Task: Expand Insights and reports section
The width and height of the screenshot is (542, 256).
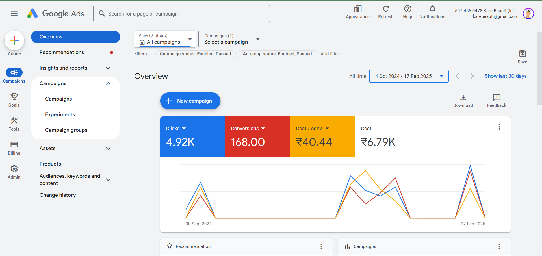Action: 108,68
